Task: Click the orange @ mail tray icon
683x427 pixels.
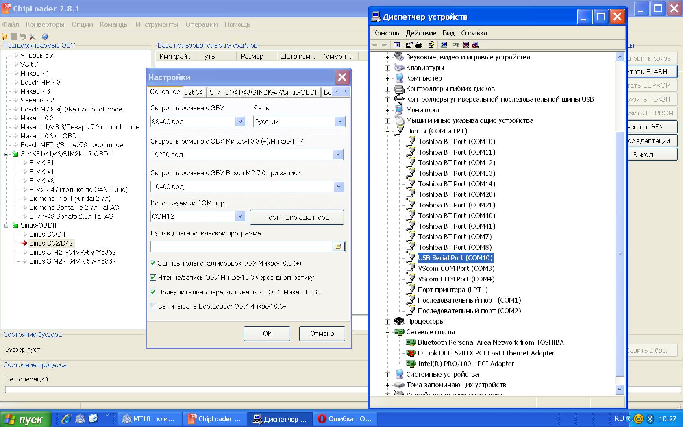Action: (639, 418)
